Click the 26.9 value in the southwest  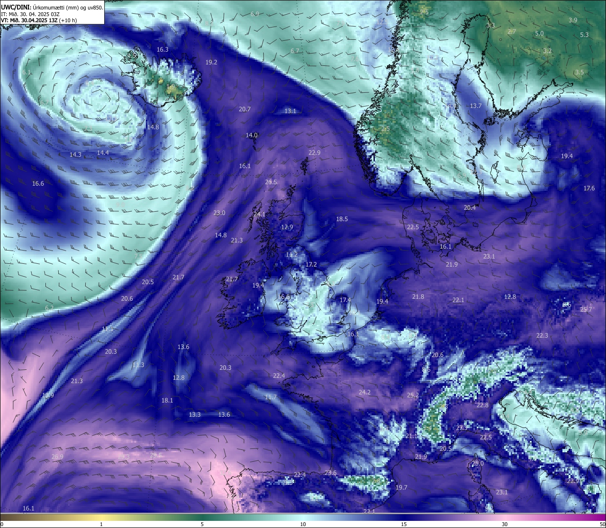(x=57, y=456)
